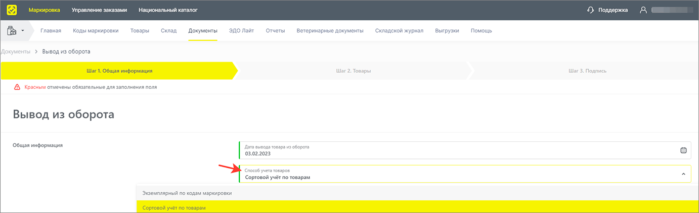Open the Выгрузки tab

pos(447,31)
